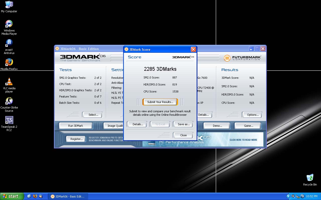Click the Firefox icon in Quick Launch
Viewport: 321px width, 200px height.
coord(35,196)
